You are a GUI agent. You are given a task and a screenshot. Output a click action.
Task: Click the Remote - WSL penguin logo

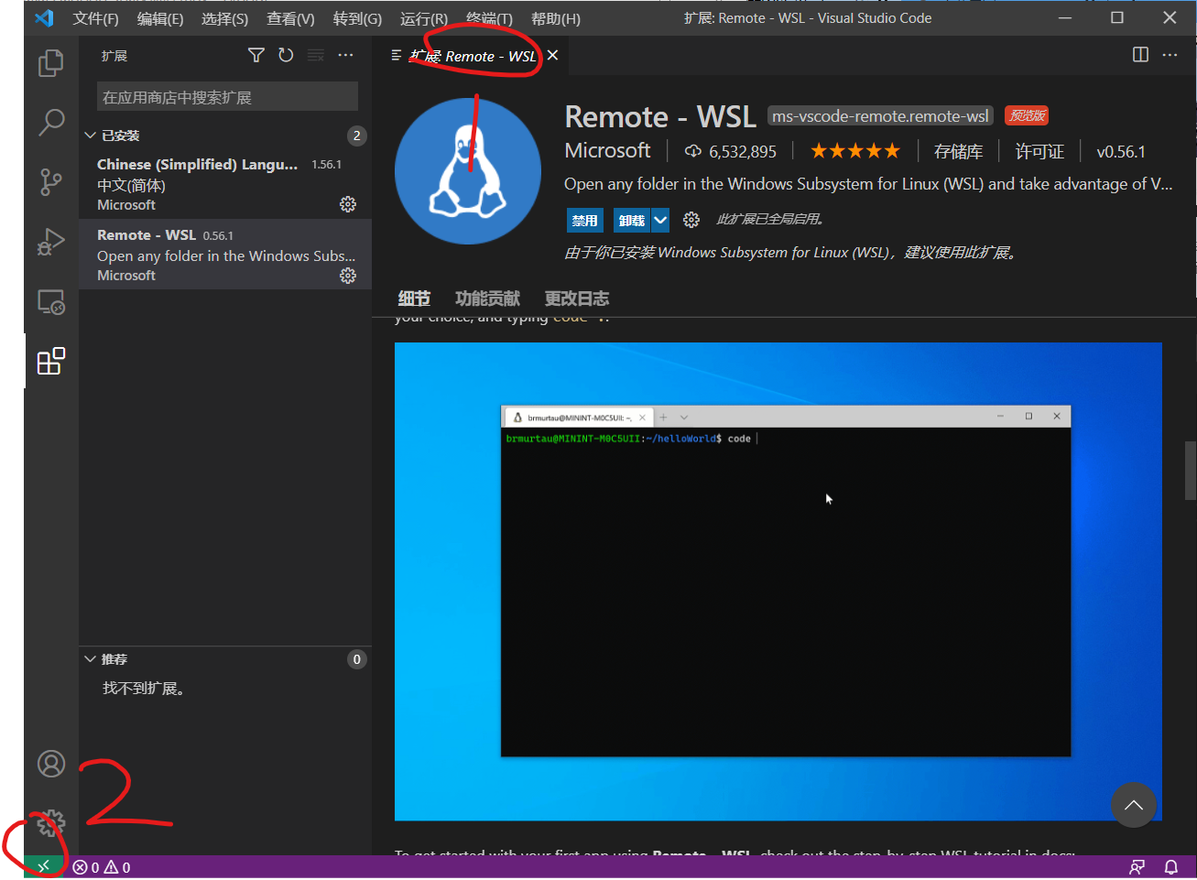(468, 171)
